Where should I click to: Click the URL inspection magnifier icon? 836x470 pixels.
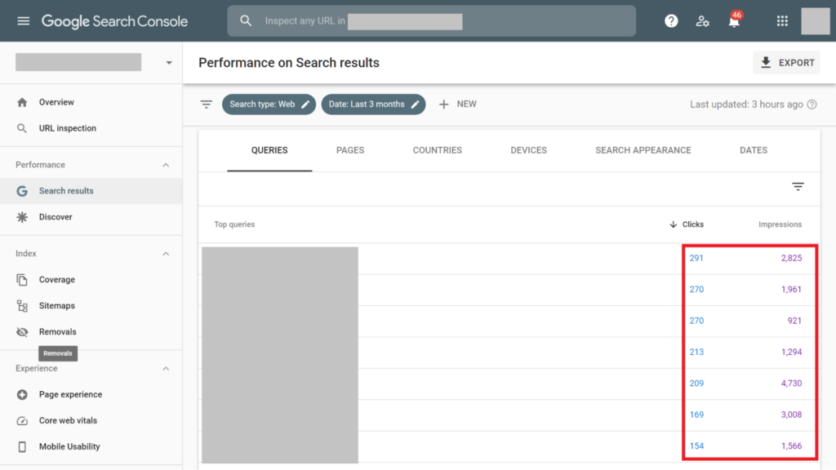click(x=22, y=128)
